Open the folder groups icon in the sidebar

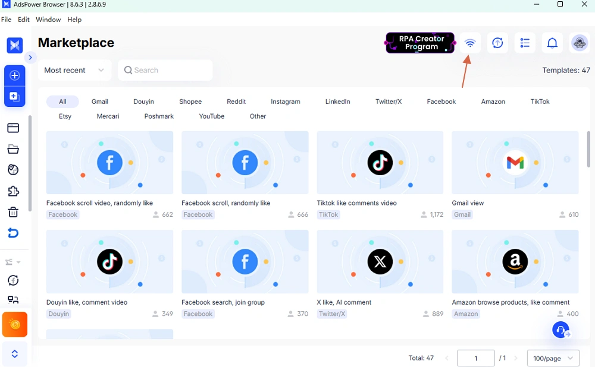13,149
